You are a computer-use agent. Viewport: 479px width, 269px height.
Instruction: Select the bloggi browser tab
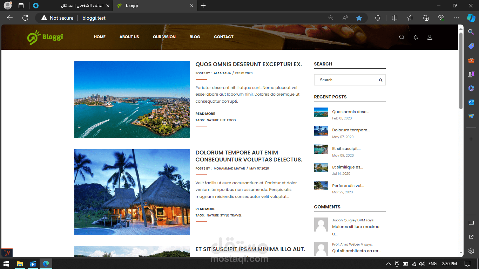click(154, 6)
